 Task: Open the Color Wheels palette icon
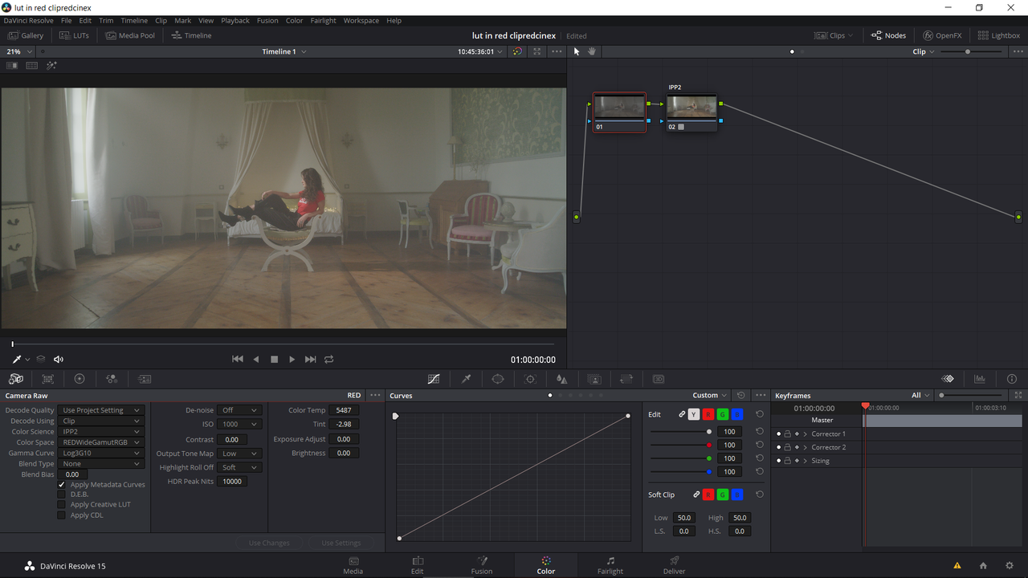(80, 379)
